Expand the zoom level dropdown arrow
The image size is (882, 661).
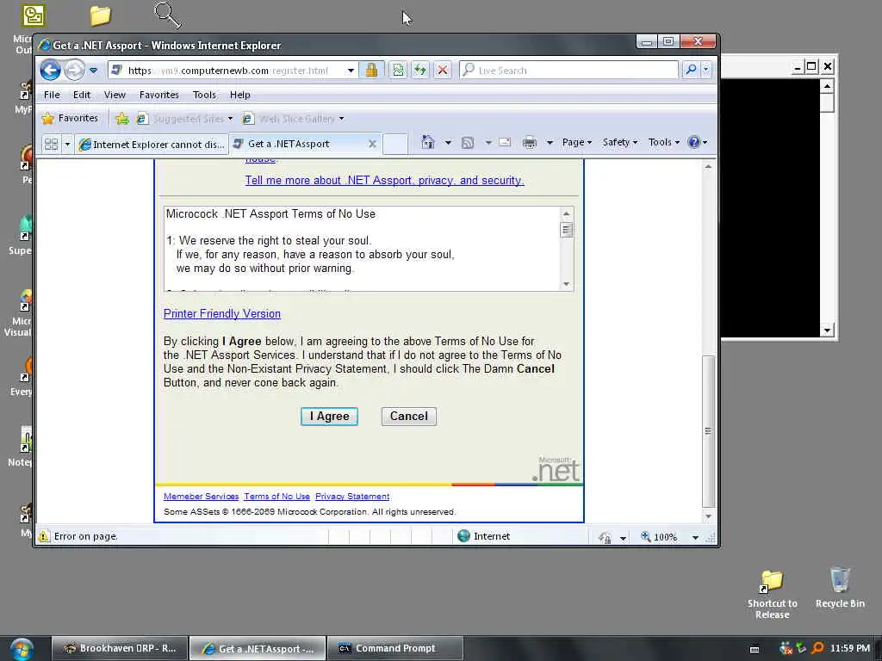(x=695, y=538)
